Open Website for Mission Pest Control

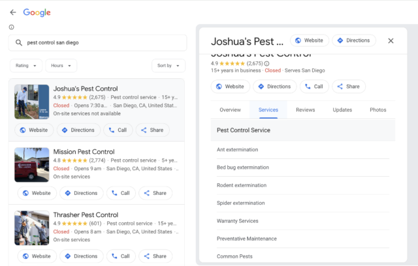coord(35,193)
